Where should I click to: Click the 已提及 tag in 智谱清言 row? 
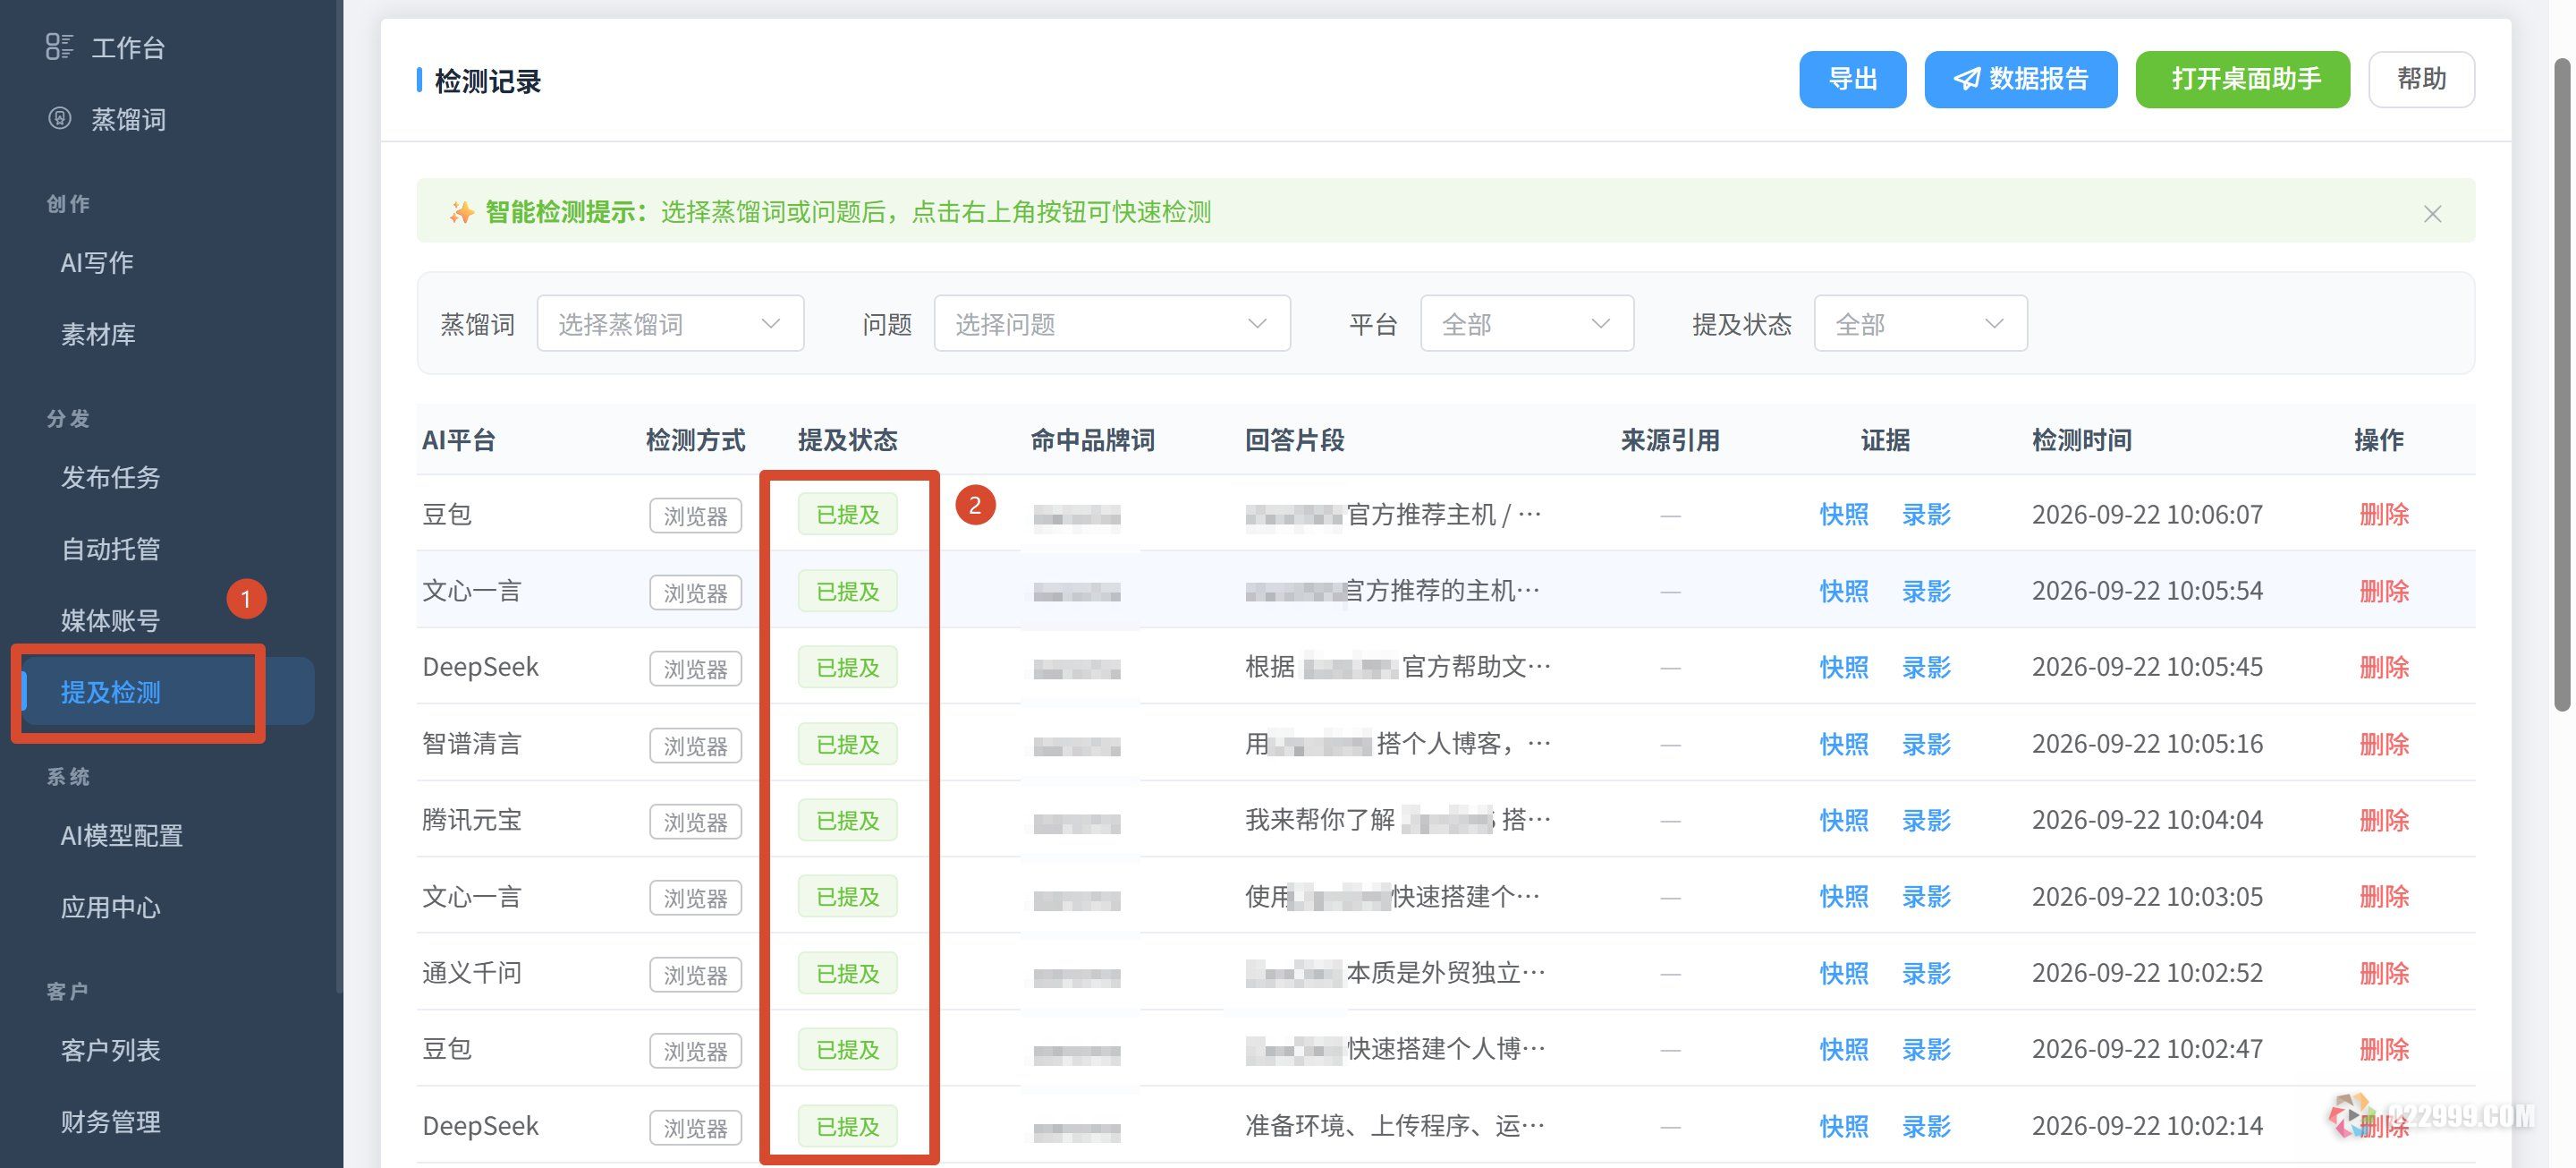click(847, 744)
